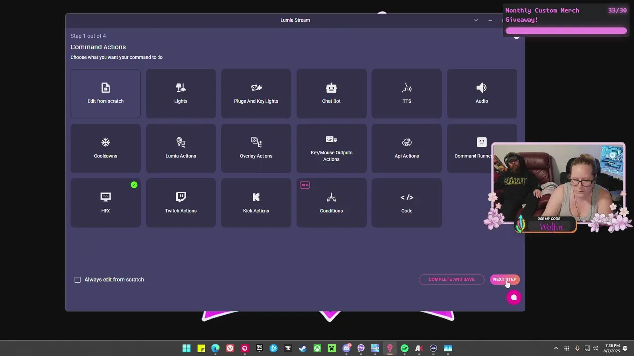Open the Cooldowns action
The image size is (634, 356).
tap(106, 148)
